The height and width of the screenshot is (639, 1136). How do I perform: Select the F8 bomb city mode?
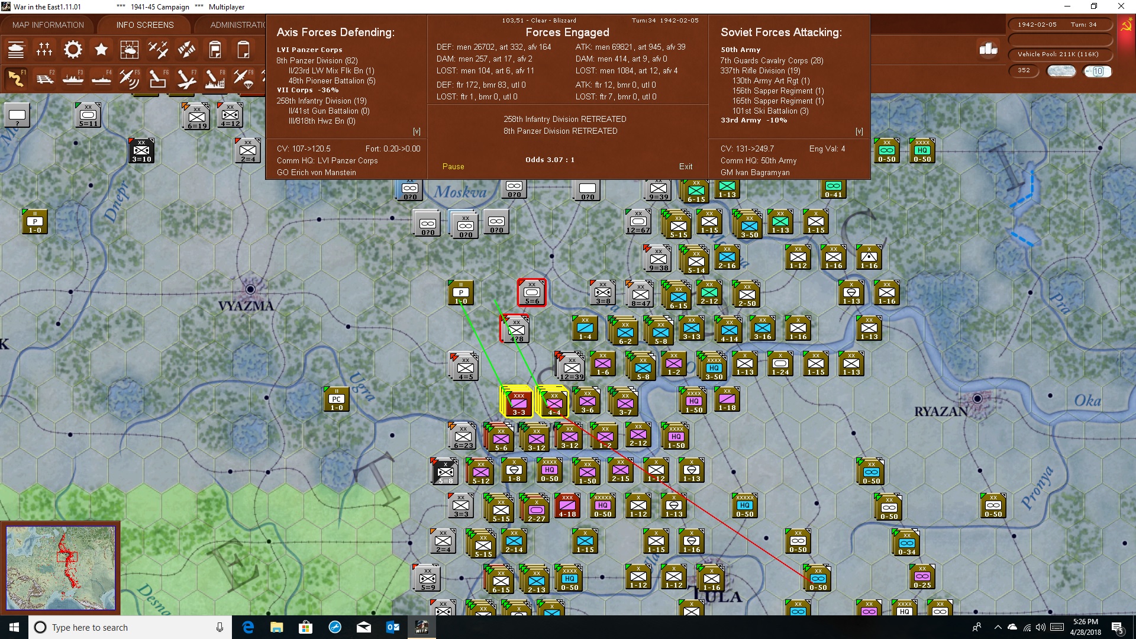point(215,78)
